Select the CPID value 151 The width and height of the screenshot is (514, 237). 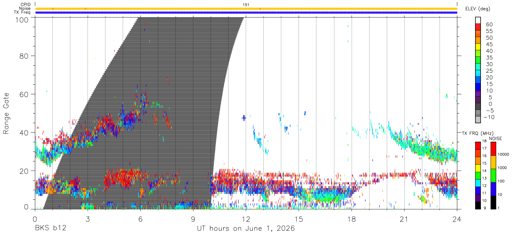(x=246, y=5)
